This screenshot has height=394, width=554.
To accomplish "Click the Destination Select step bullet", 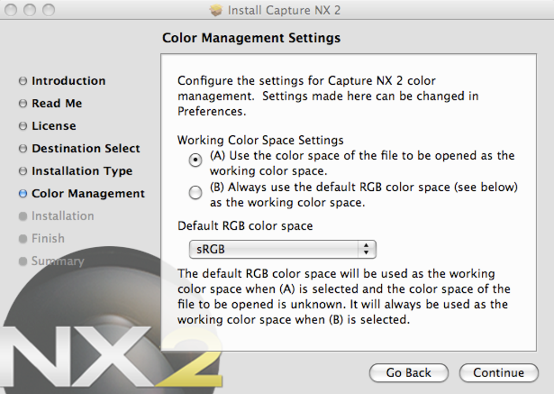I will 23,148.
